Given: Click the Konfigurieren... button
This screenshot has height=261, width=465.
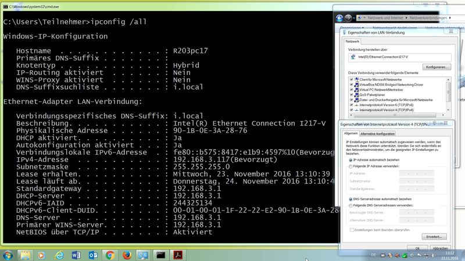Looking at the screenshot, I should [x=437, y=67].
